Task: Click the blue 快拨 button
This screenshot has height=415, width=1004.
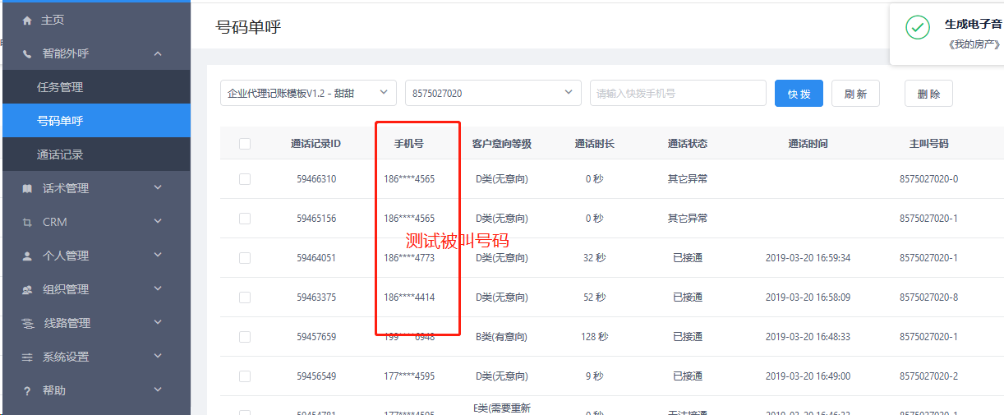Action: coord(799,93)
